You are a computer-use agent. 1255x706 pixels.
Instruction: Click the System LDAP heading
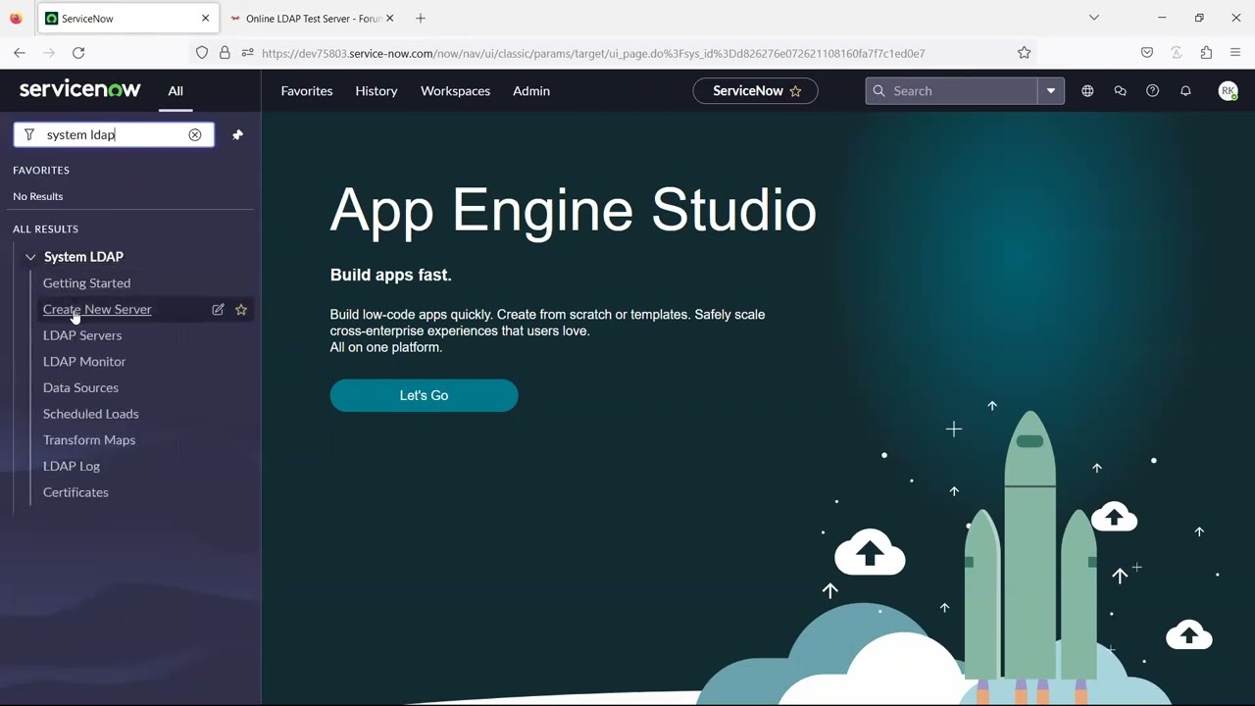pyautogui.click(x=83, y=257)
